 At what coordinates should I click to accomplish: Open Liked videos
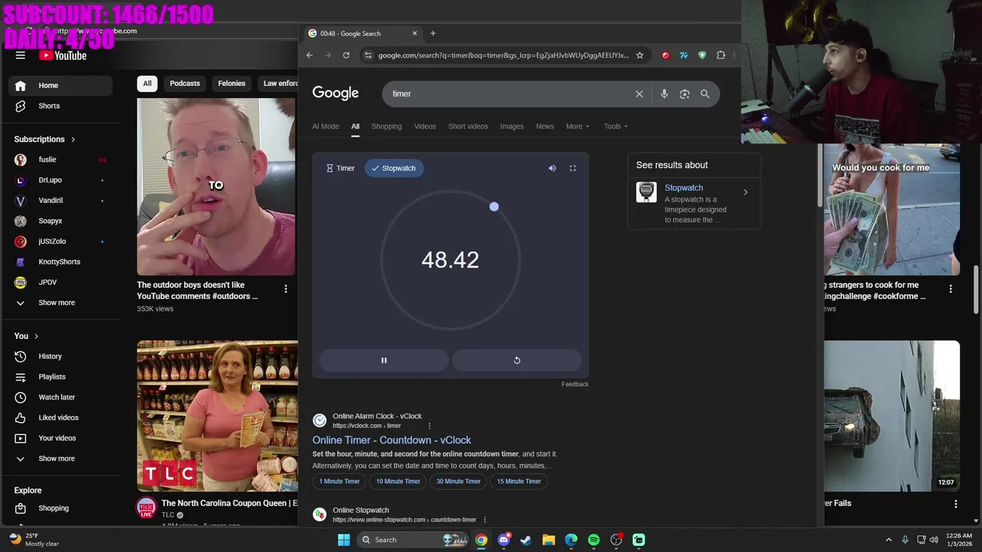coord(60,418)
